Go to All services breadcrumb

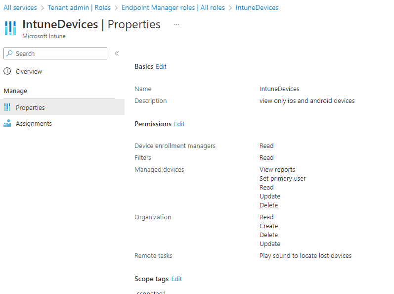tap(20, 8)
